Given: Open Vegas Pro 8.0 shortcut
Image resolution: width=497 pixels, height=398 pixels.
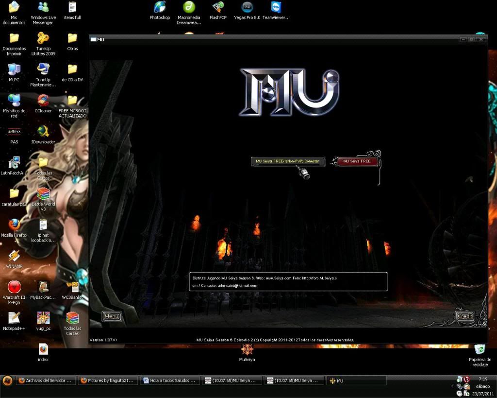Looking at the screenshot, I should 247,11.
